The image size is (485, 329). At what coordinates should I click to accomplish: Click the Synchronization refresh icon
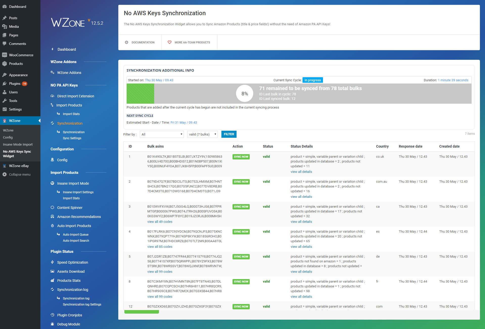click(x=52, y=123)
